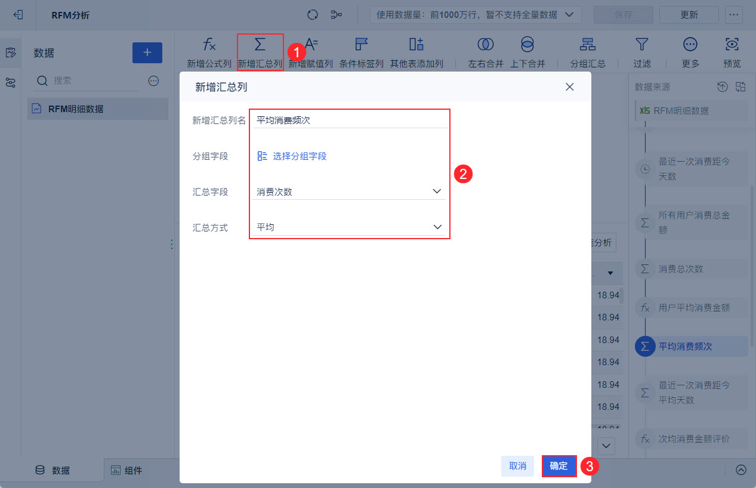Click the 更新 button

[689, 15]
